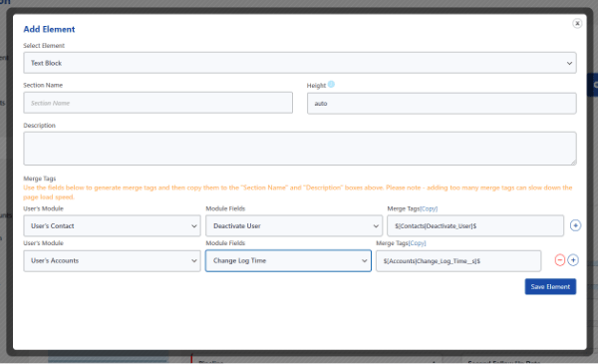The height and width of the screenshot is (364, 598).
Task: Add a merge tag row after Accounts row
Action: click(x=573, y=260)
